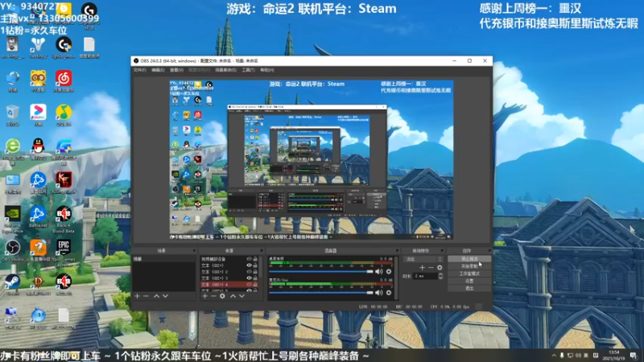Toggle lock on 文本 (GDI+) 4 source
The width and height of the screenshot is (644, 362).
click(x=255, y=285)
